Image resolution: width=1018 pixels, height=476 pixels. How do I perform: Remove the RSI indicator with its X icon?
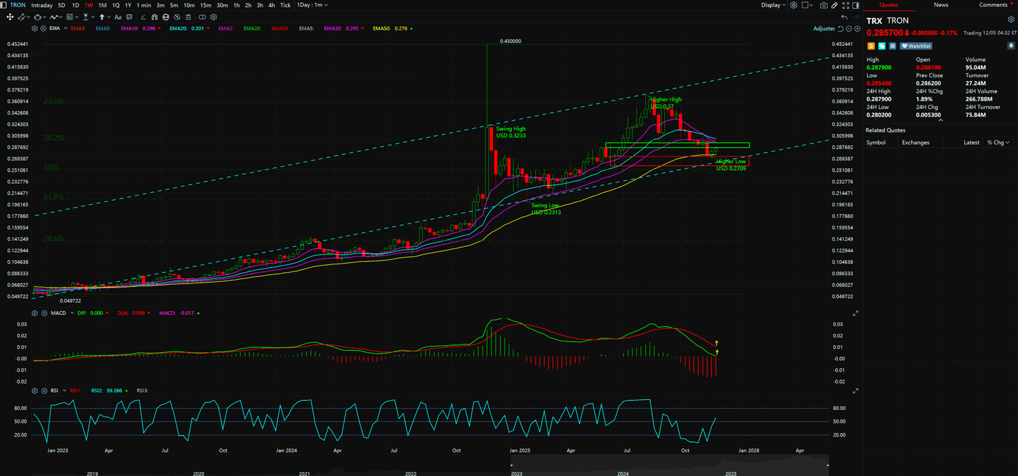[44, 391]
